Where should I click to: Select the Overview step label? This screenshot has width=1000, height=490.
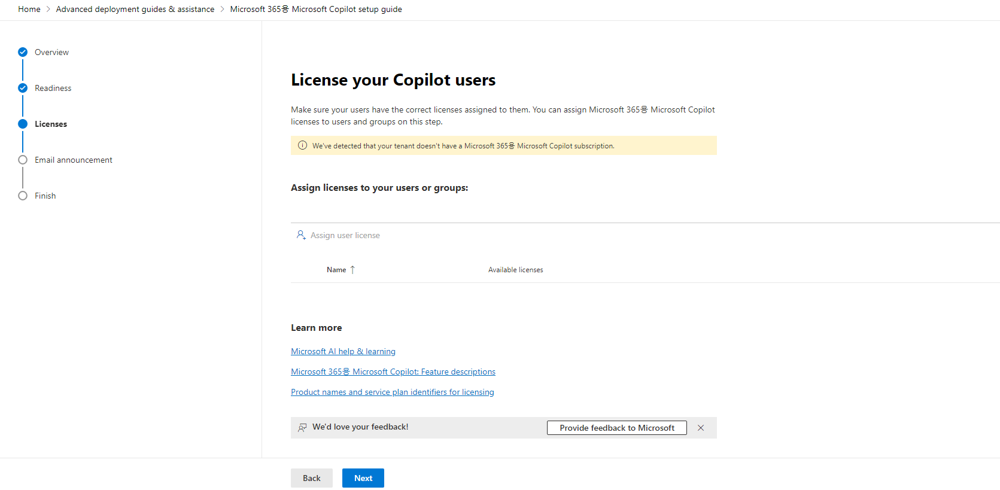tap(51, 52)
